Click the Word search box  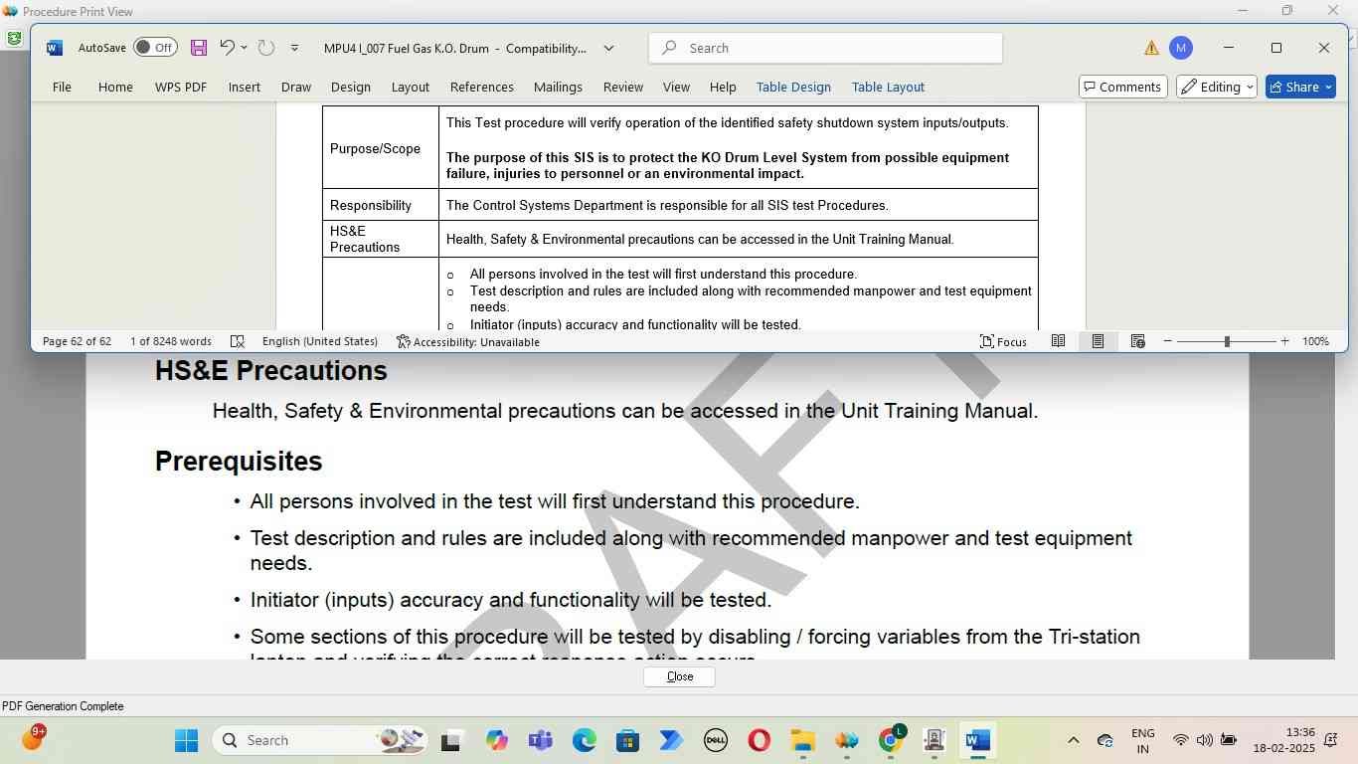pos(825,48)
